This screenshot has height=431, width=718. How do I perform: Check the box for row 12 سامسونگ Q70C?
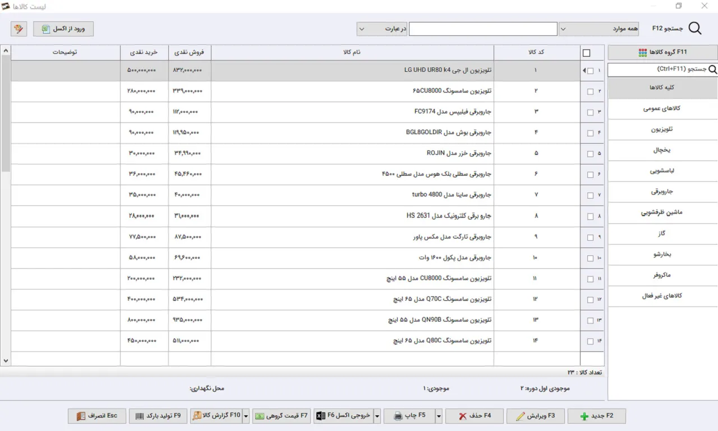pyautogui.click(x=590, y=300)
